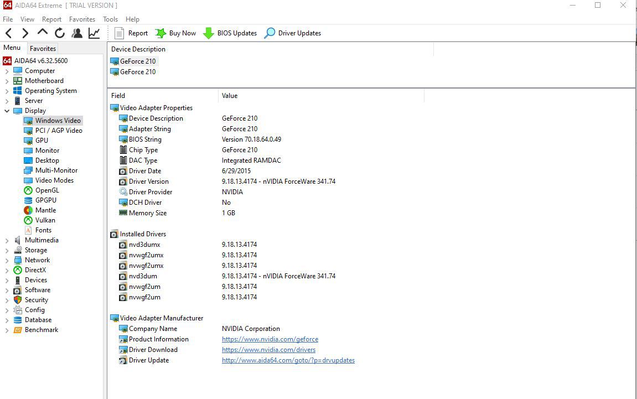The height and width of the screenshot is (399, 637).
Task: Click the BIOS Updates toolbar button label
Action: click(x=237, y=33)
